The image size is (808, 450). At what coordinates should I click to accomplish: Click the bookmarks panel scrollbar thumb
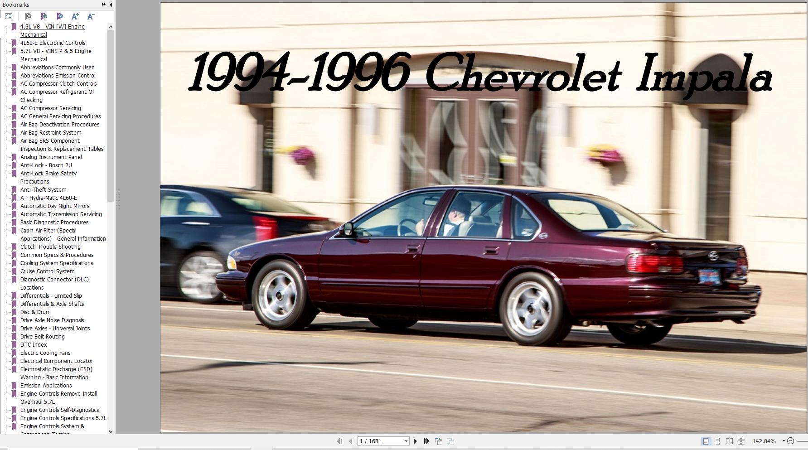click(x=111, y=116)
